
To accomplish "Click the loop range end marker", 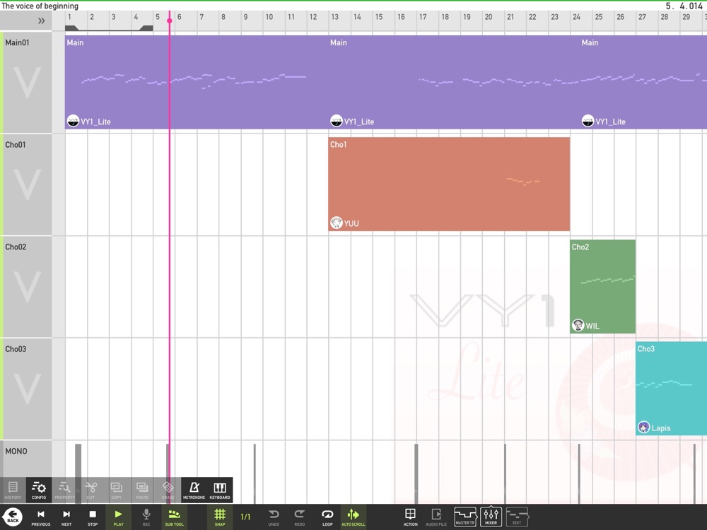I will pos(146,28).
